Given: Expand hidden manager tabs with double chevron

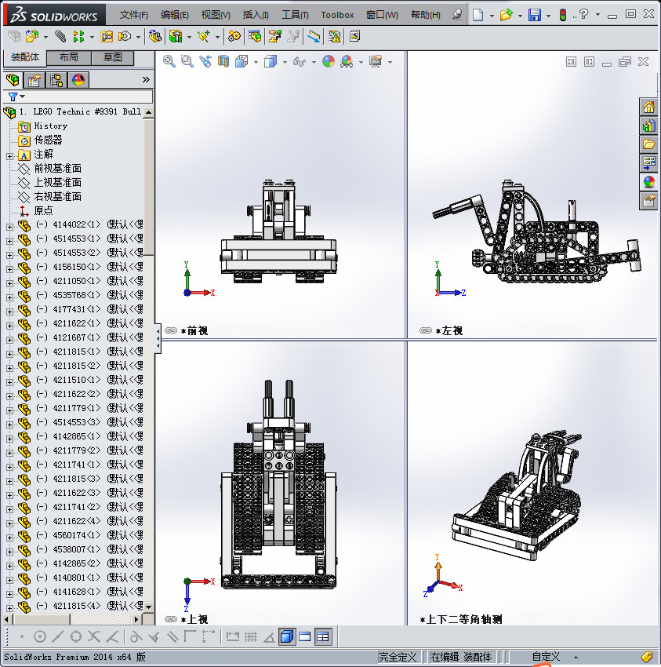Looking at the screenshot, I should point(146,79).
